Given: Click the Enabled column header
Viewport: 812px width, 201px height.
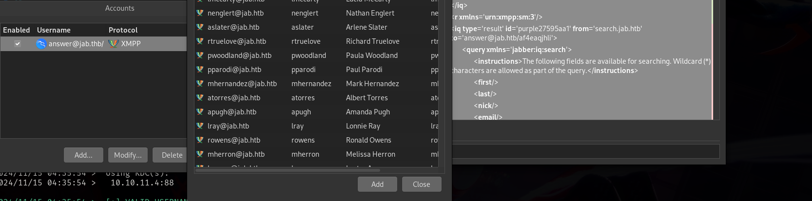Looking at the screenshot, I should (17, 30).
